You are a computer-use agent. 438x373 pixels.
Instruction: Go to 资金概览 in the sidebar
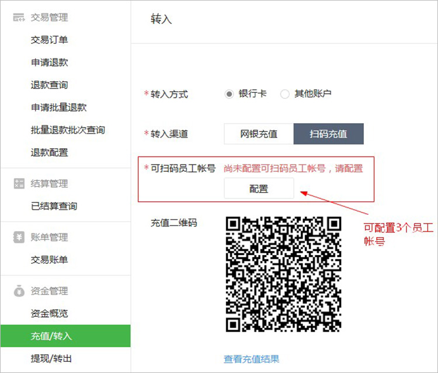pos(50,313)
